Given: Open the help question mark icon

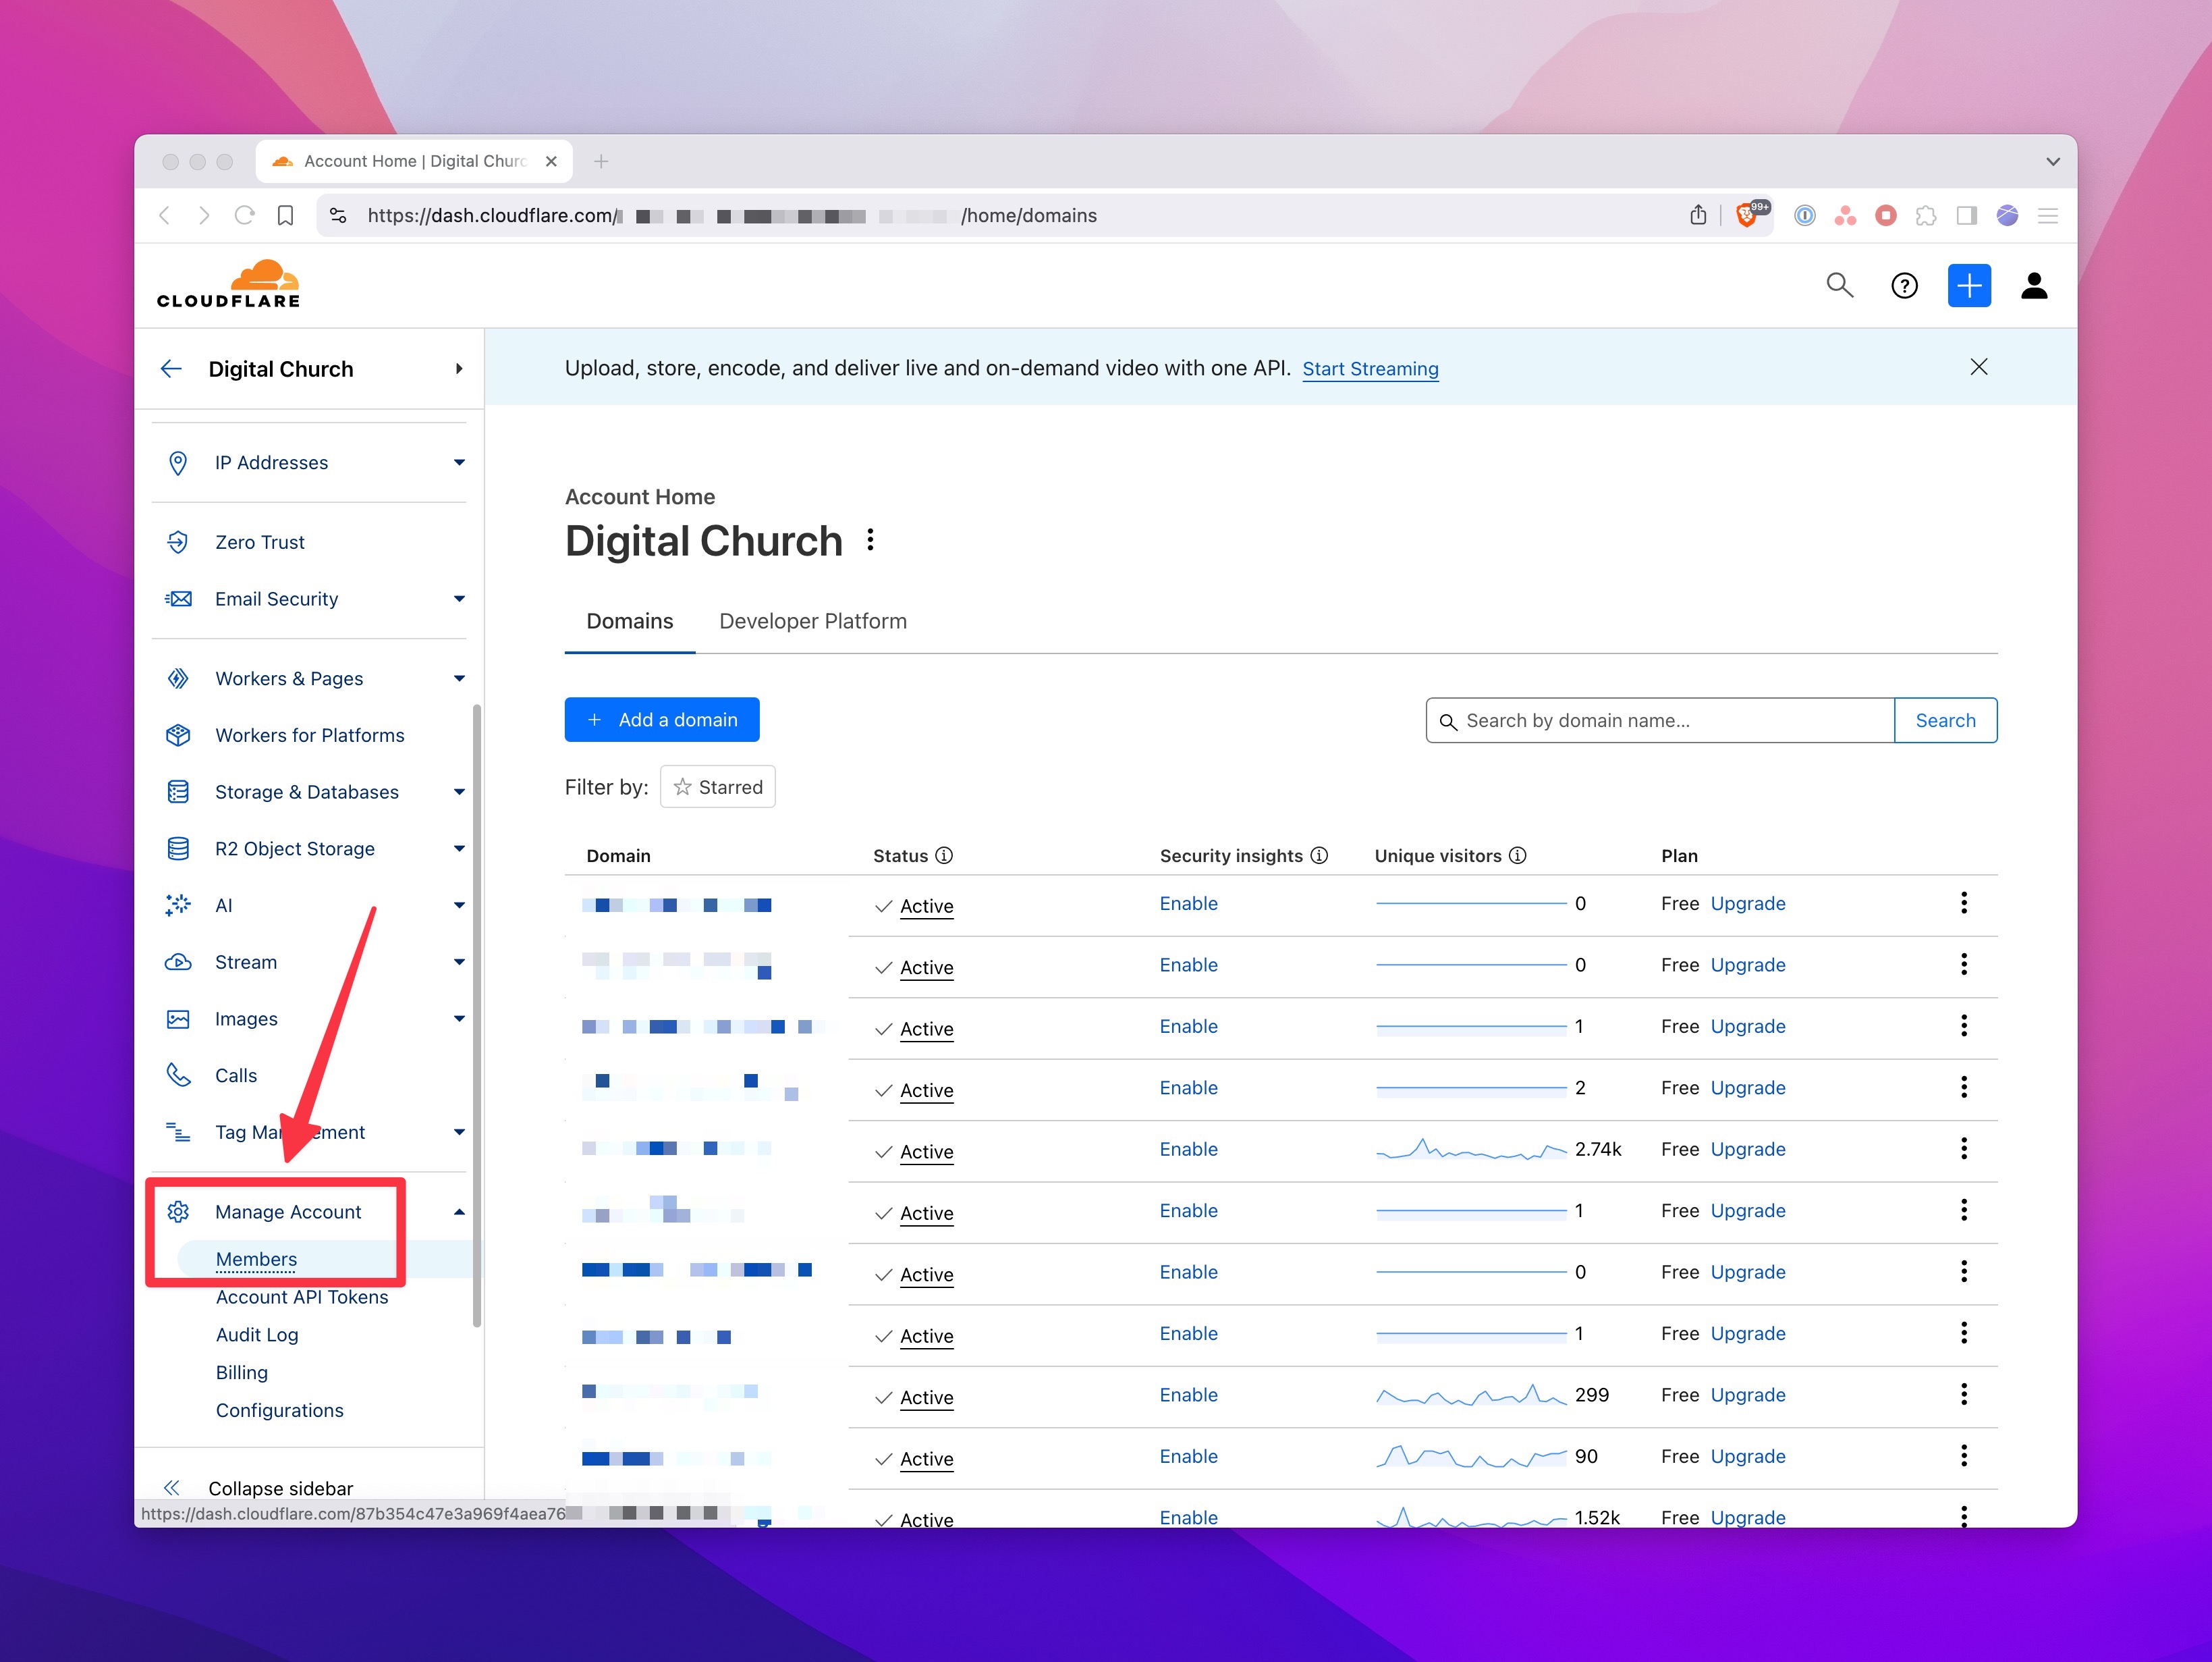Looking at the screenshot, I should point(1904,286).
